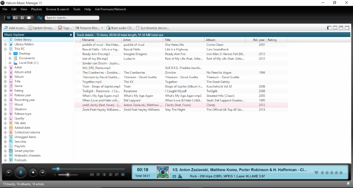Close the Music Explorer panel
353x188 pixels.
tap(71, 35)
